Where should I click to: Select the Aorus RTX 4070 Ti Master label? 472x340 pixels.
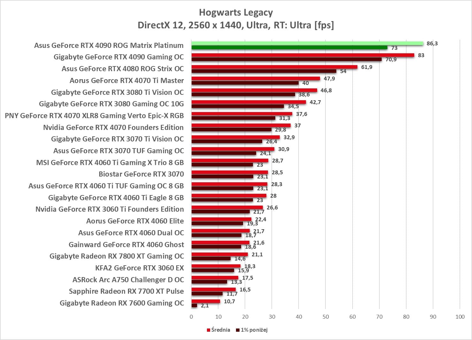(x=127, y=80)
